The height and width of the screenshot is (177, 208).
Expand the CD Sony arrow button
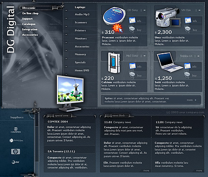[145, 10]
